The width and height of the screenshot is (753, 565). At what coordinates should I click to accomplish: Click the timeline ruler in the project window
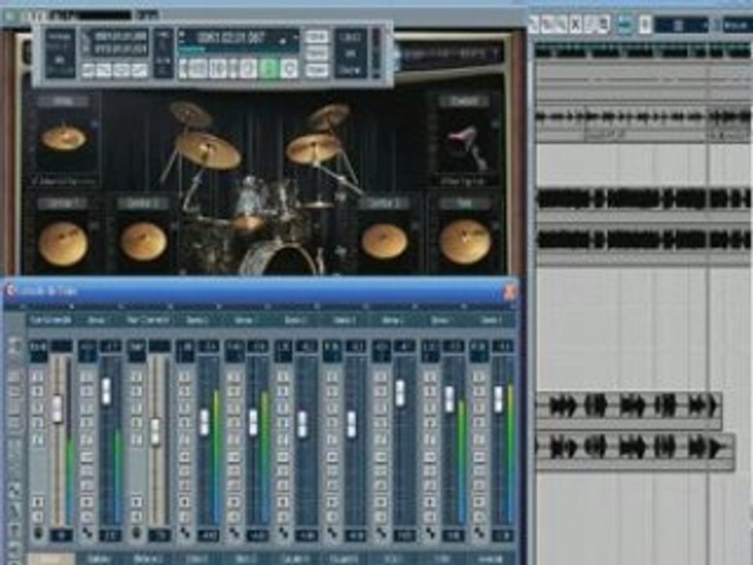(x=643, y=50)
